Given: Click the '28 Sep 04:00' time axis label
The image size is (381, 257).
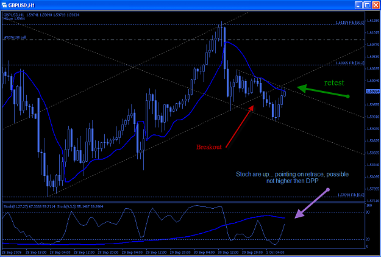Looking at the screenshot, I should pyautogui.click(x=60, y=252).
